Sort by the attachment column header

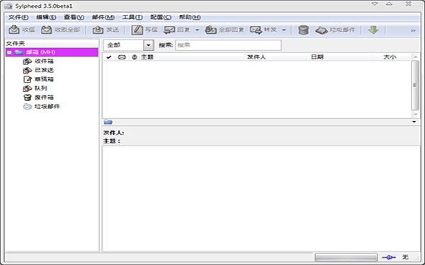click(134, 57)
